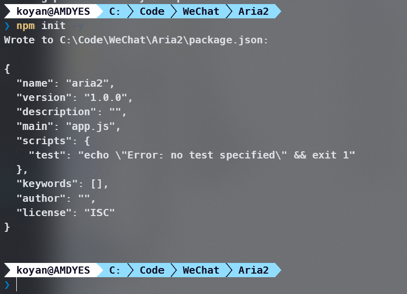Click the faded -y autosuggestion

pyautogui.click(x=78, y=26)
